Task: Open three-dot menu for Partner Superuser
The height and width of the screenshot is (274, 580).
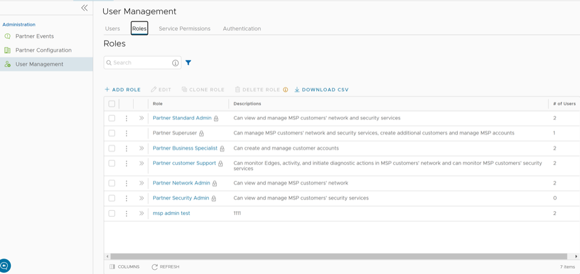Action: [127, 133]
